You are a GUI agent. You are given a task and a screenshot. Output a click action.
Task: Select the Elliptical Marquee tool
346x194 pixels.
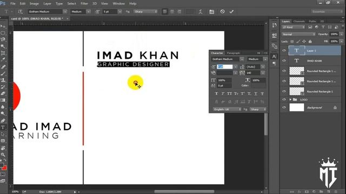[x=3, y=33]
